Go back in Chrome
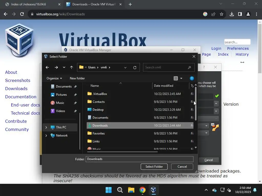This screenshot has height=196, width=262. (x=6, y=14)
